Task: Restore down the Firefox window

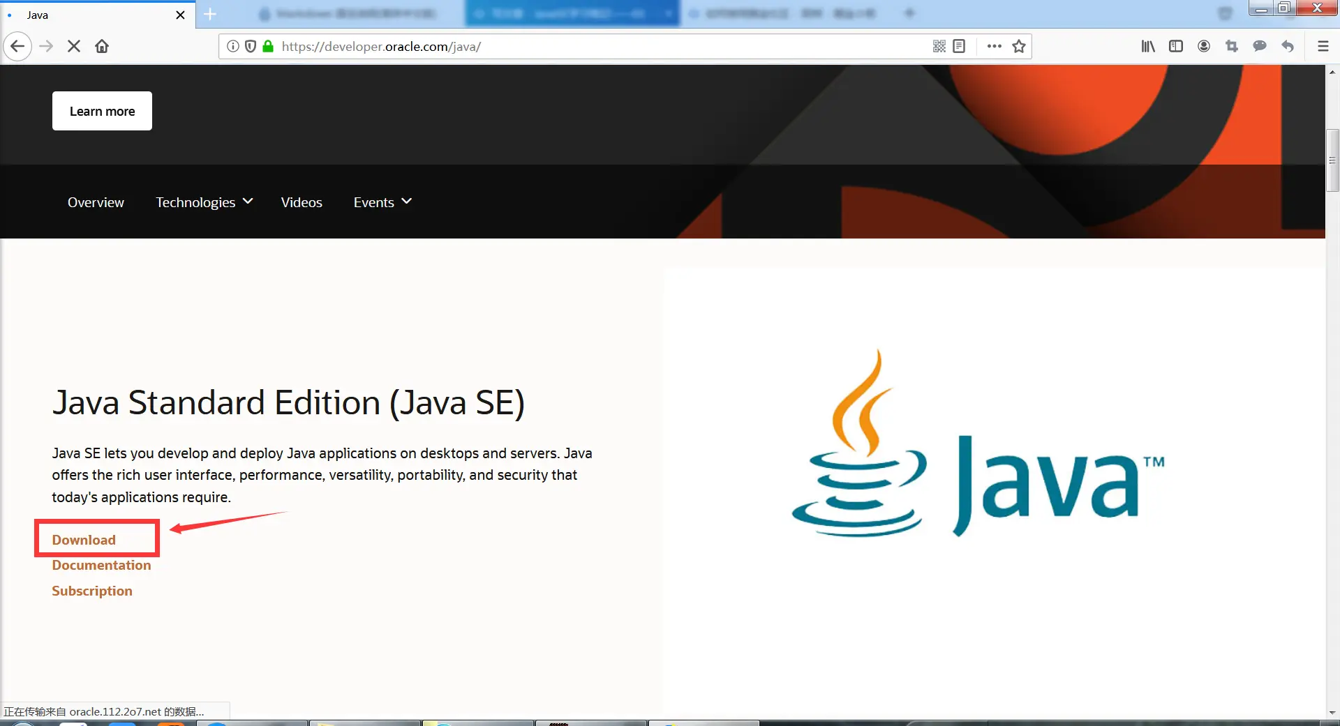Action: coord(1284,8)
